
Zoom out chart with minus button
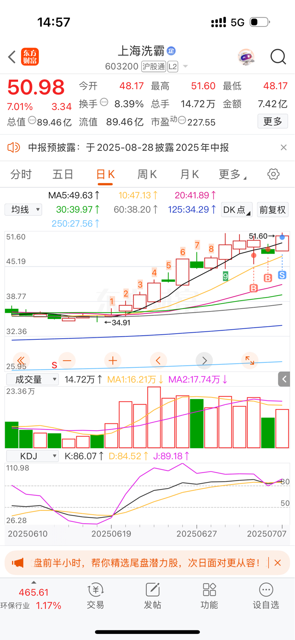(67, 361)
